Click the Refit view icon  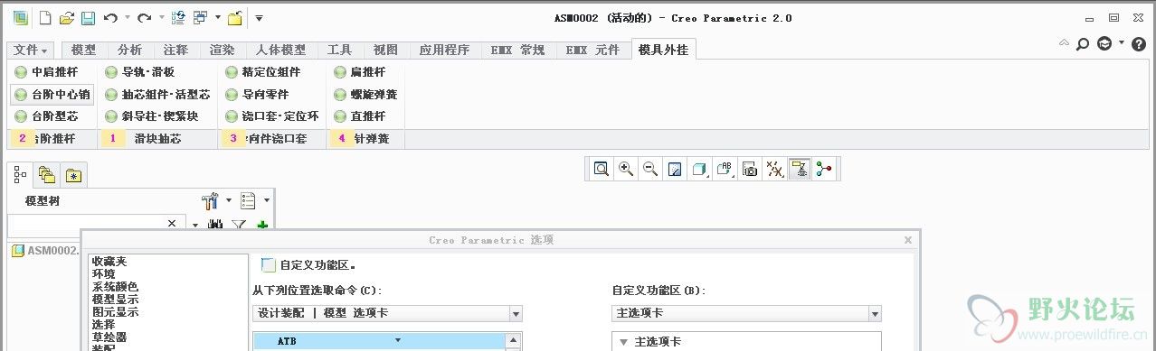602,169
